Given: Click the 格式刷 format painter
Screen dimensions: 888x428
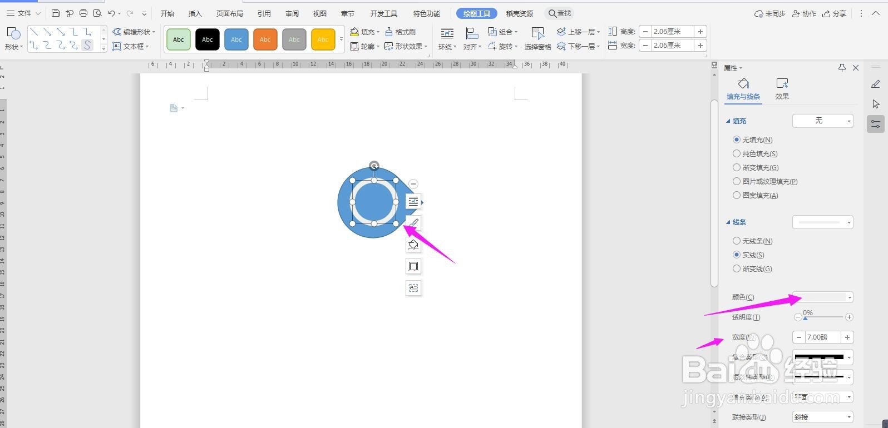Looking at the screenshot, I should coord(401,32).
